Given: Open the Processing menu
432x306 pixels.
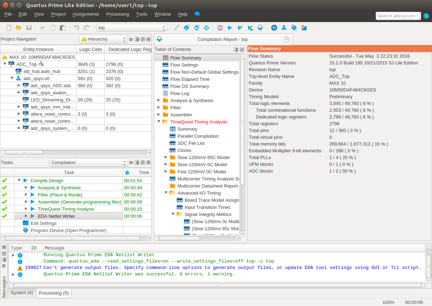Looking at the screenshot, I should (118, 14).
